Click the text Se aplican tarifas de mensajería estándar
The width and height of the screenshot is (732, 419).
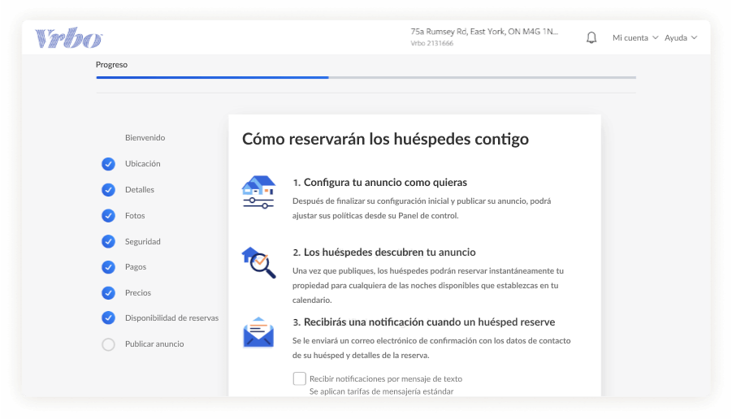[x=381, y=391]
